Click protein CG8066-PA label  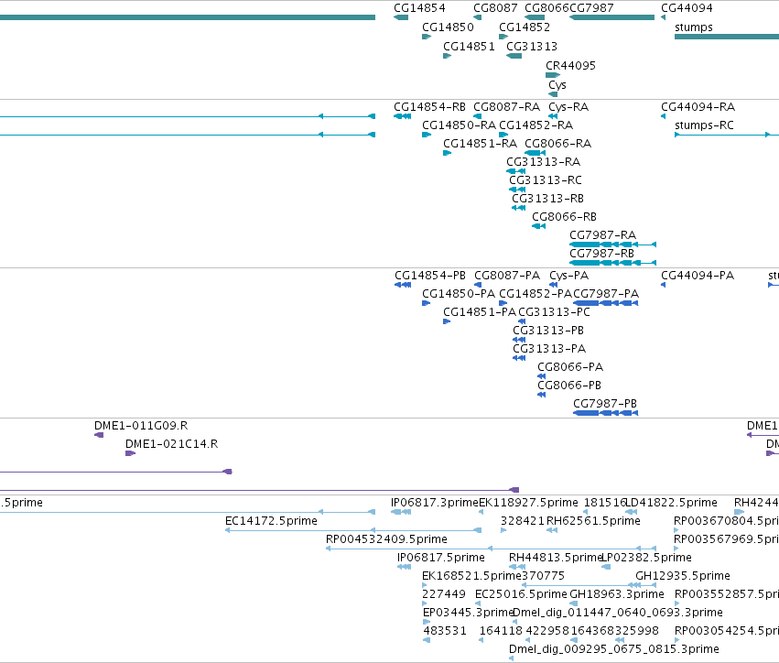coord(570,367)
